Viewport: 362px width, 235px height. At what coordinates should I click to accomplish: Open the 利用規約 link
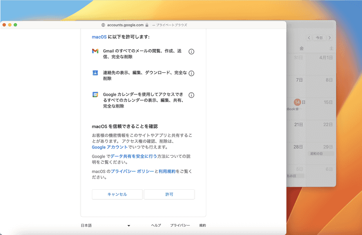[167, 171]
